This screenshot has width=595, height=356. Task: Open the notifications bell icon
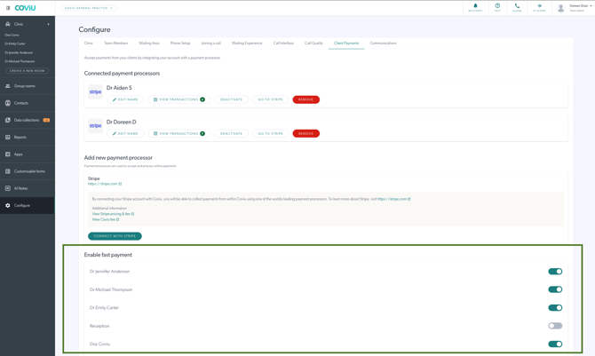[475, 7]
